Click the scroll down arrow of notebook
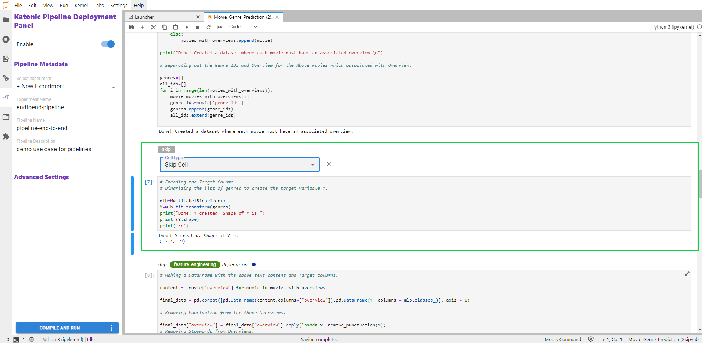 [700, 329]
